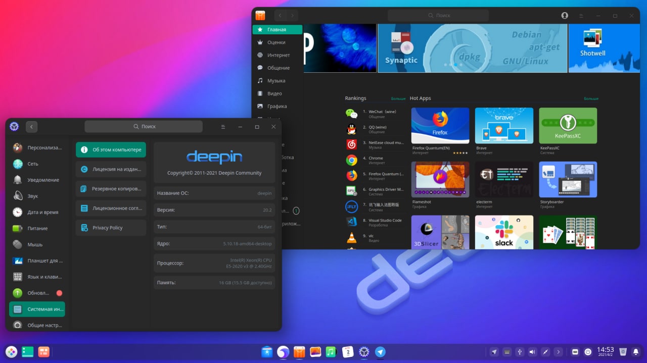Open vlc ranking entry
Image resolution: width=647 pixels, height=363 pixels.
pyautogui.click(x=375, y=238)
